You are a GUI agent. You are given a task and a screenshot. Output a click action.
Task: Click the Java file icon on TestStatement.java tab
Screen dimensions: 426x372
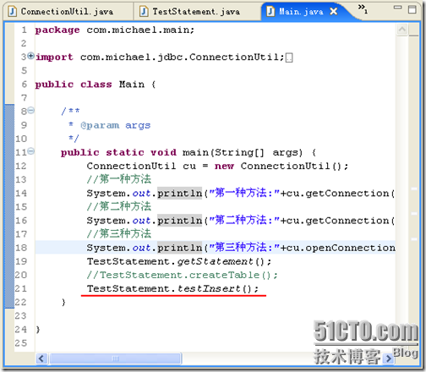pyautogui.click(x=144, y=12)
